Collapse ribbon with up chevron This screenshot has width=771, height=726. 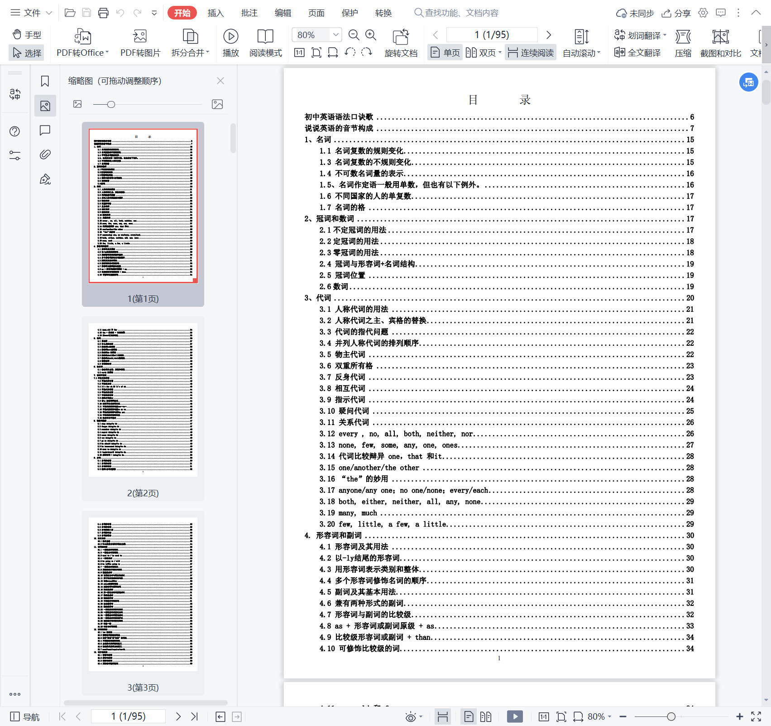[x=756, y=13]
